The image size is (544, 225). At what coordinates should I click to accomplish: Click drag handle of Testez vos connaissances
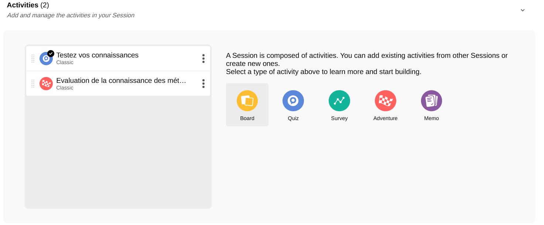[x=33, y=59]
